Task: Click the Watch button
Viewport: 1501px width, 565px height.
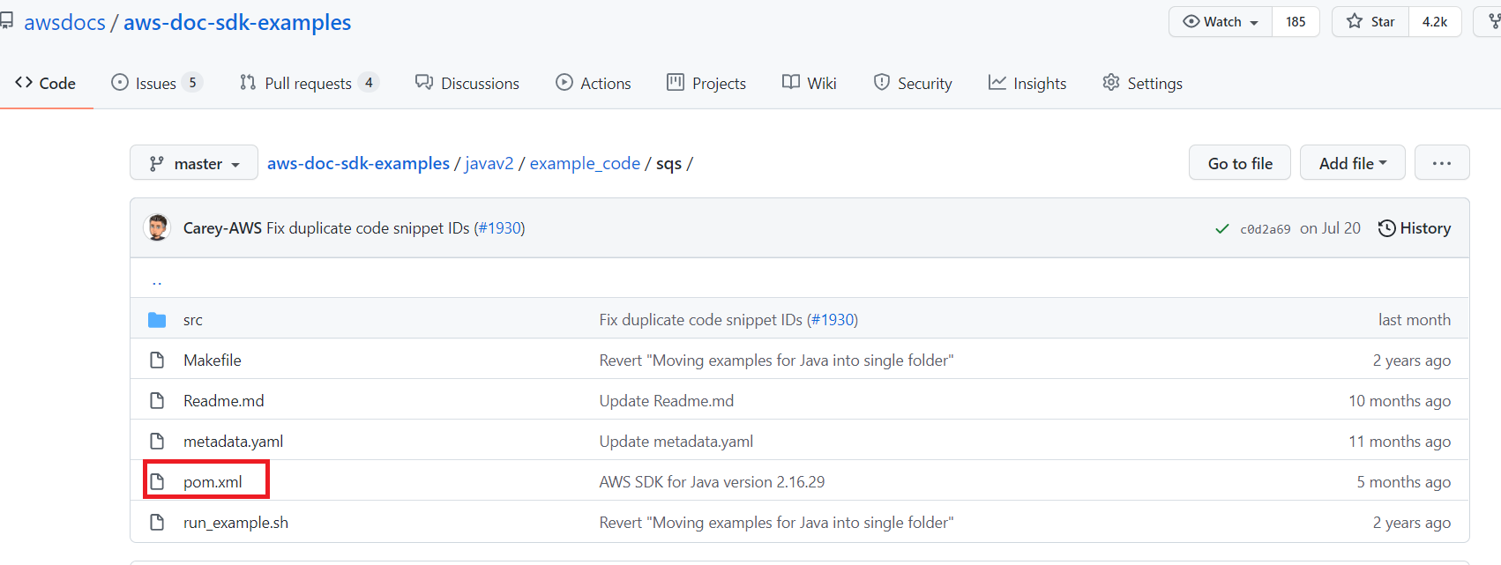Action: (1221, 22)
